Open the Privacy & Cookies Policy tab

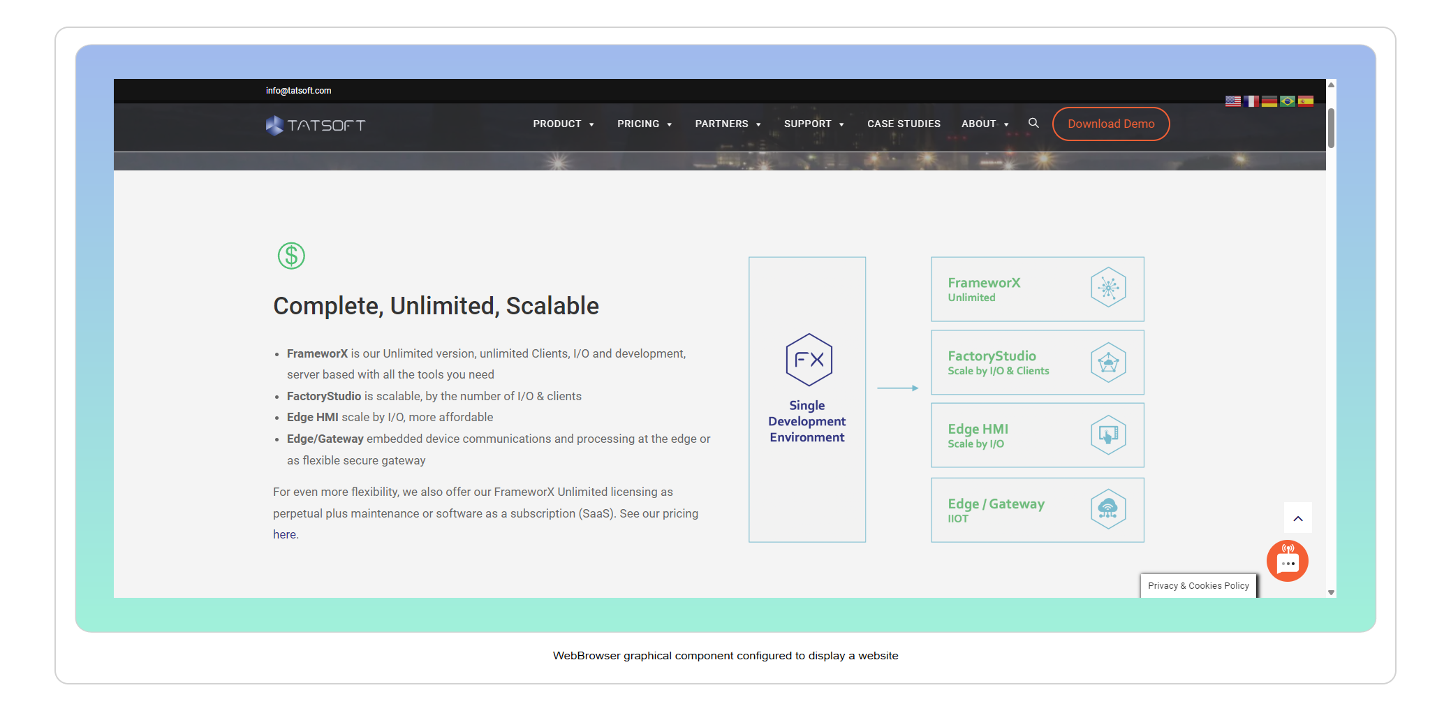pos(1198,586)
